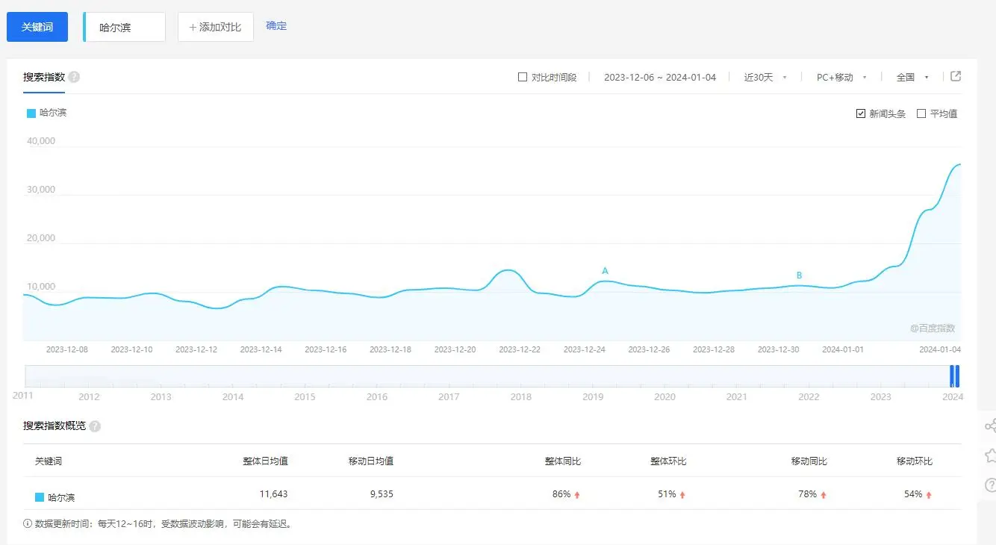Click the share icon on right sidebar
The height and width of the screenshot is (545, 996).
point(990,426)
